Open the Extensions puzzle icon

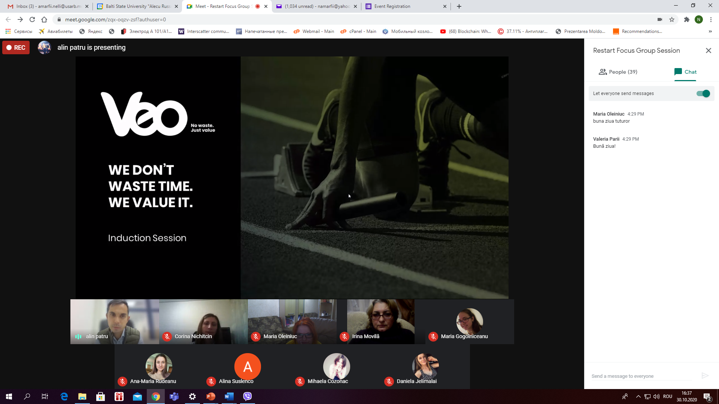click(x=686, y=19)
